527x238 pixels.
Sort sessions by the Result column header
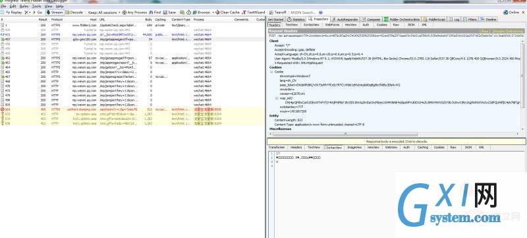click(x=42, y=20)
